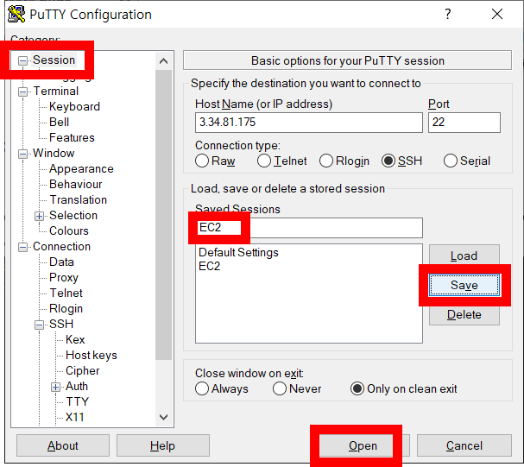524x467 pixels.
Task: Select EC2 in the saved sessions list
Action: pos(210,266)
